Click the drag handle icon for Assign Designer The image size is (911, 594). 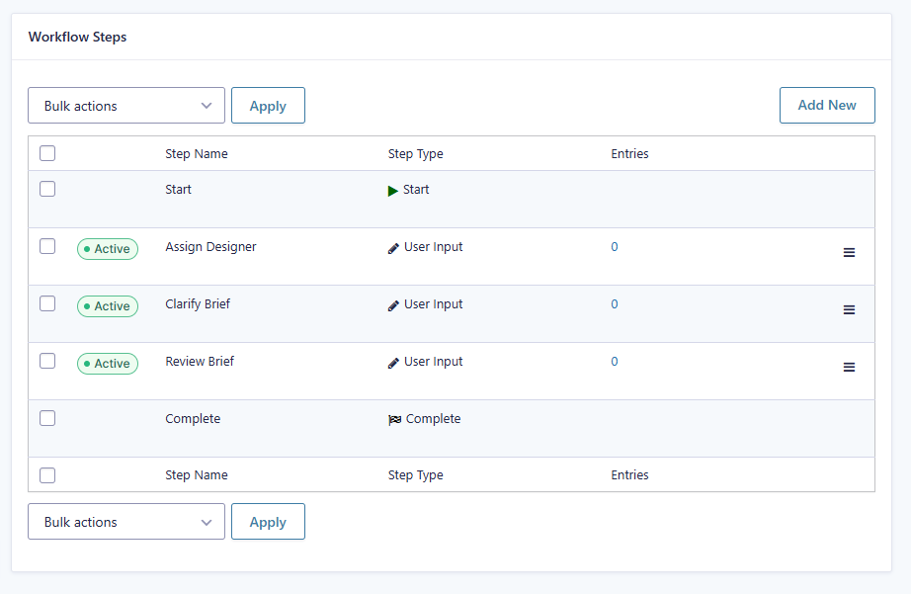coord(849,253)
